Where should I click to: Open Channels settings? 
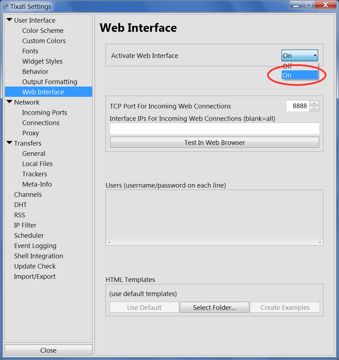coord(28,194)
